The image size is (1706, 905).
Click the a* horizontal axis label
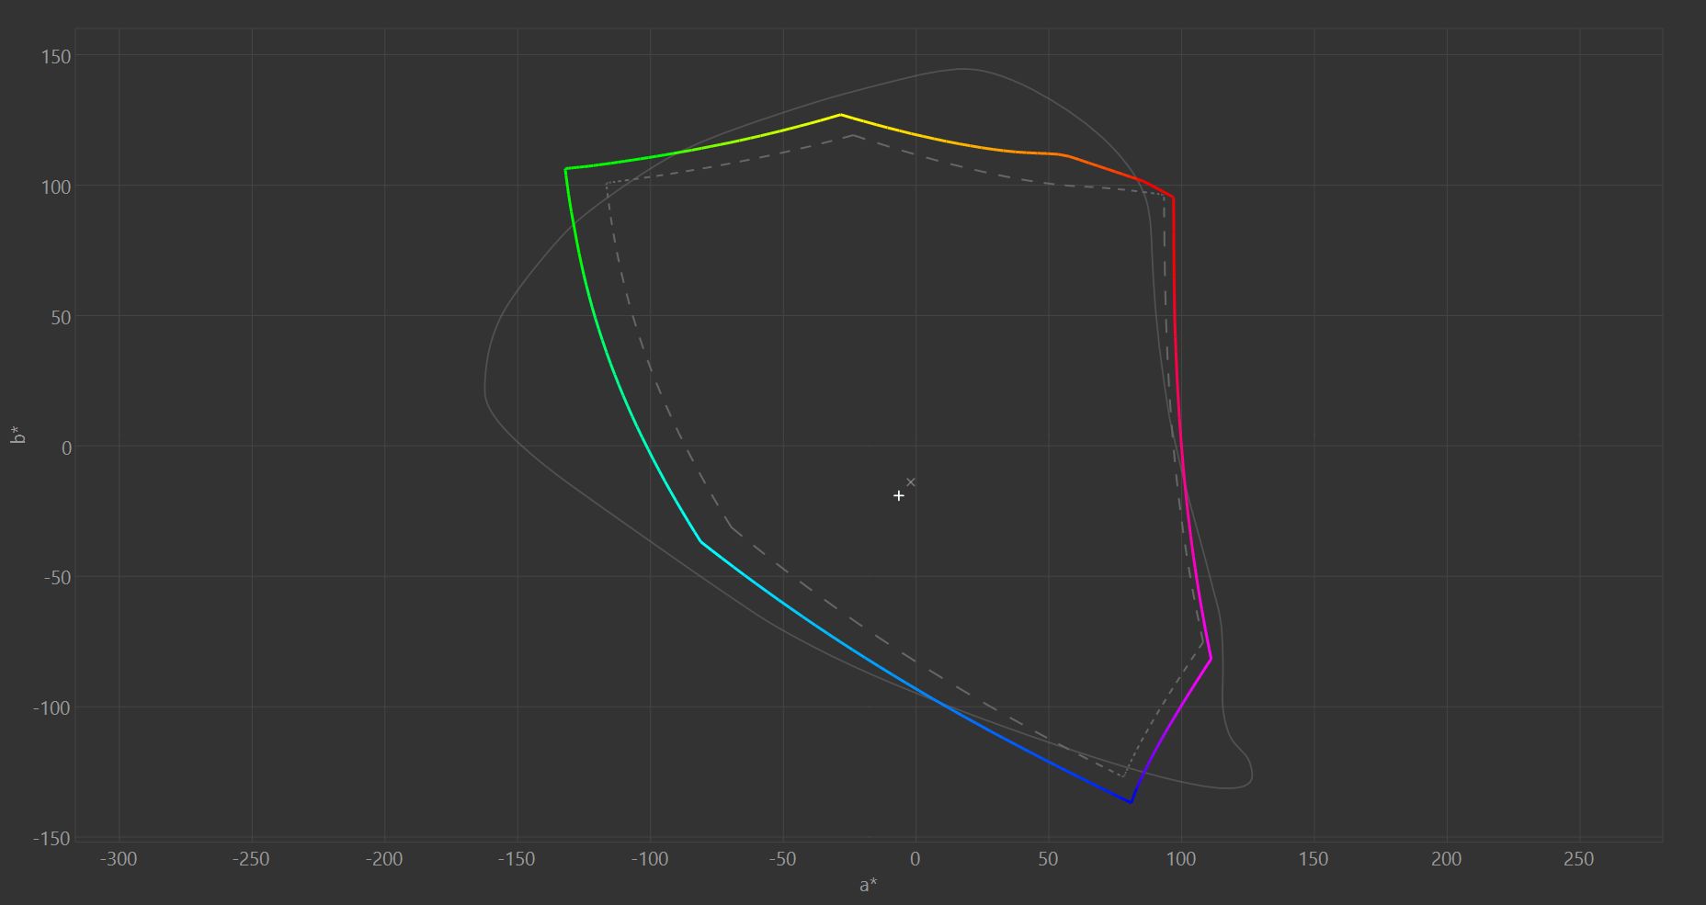[869, 885]
